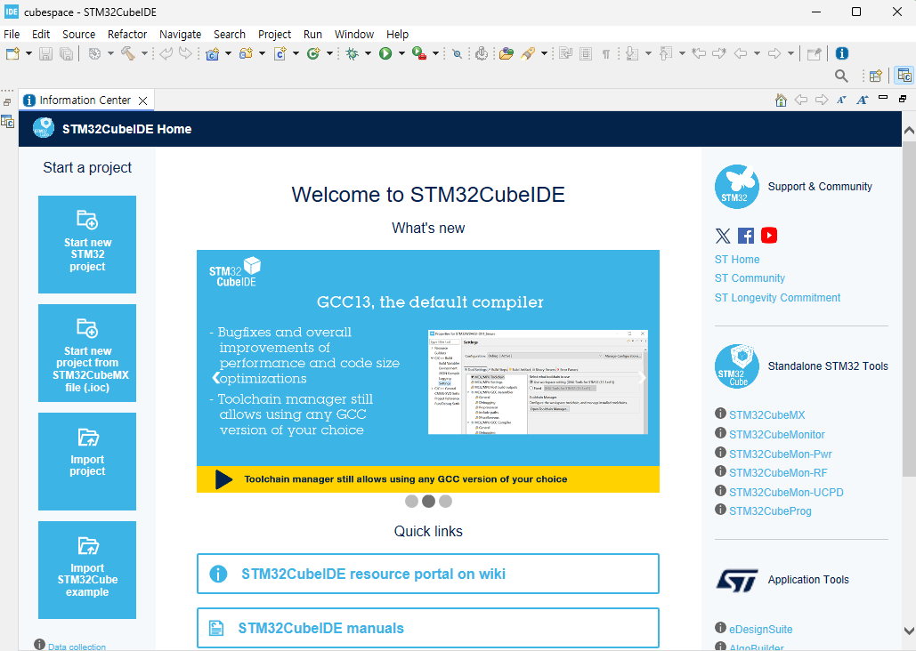This screenshot has width=916, height=651.
Task: Select the third carousel dot indicator
Action: [445, 501]
